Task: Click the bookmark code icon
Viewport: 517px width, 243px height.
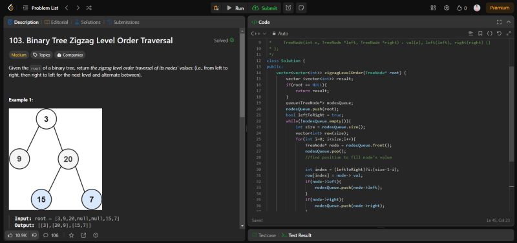Action: pyautogui.click(x=480, y=34)
